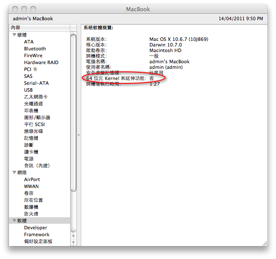Screen dimensions: 276x259
Task: Click the admin's MacBook header label
Action: (33, 18)
